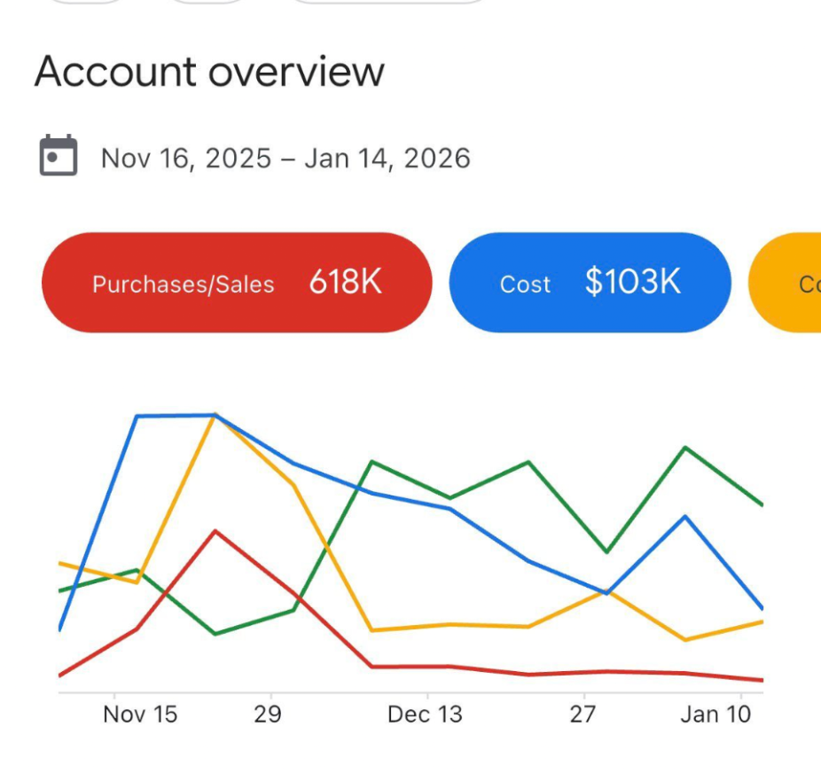821x773 pixels.
Task: Toggle the red Purchases/Sales metric pill
Action: (x=237, y=283)
